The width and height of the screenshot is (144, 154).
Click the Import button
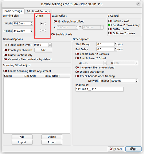(22, 142)
